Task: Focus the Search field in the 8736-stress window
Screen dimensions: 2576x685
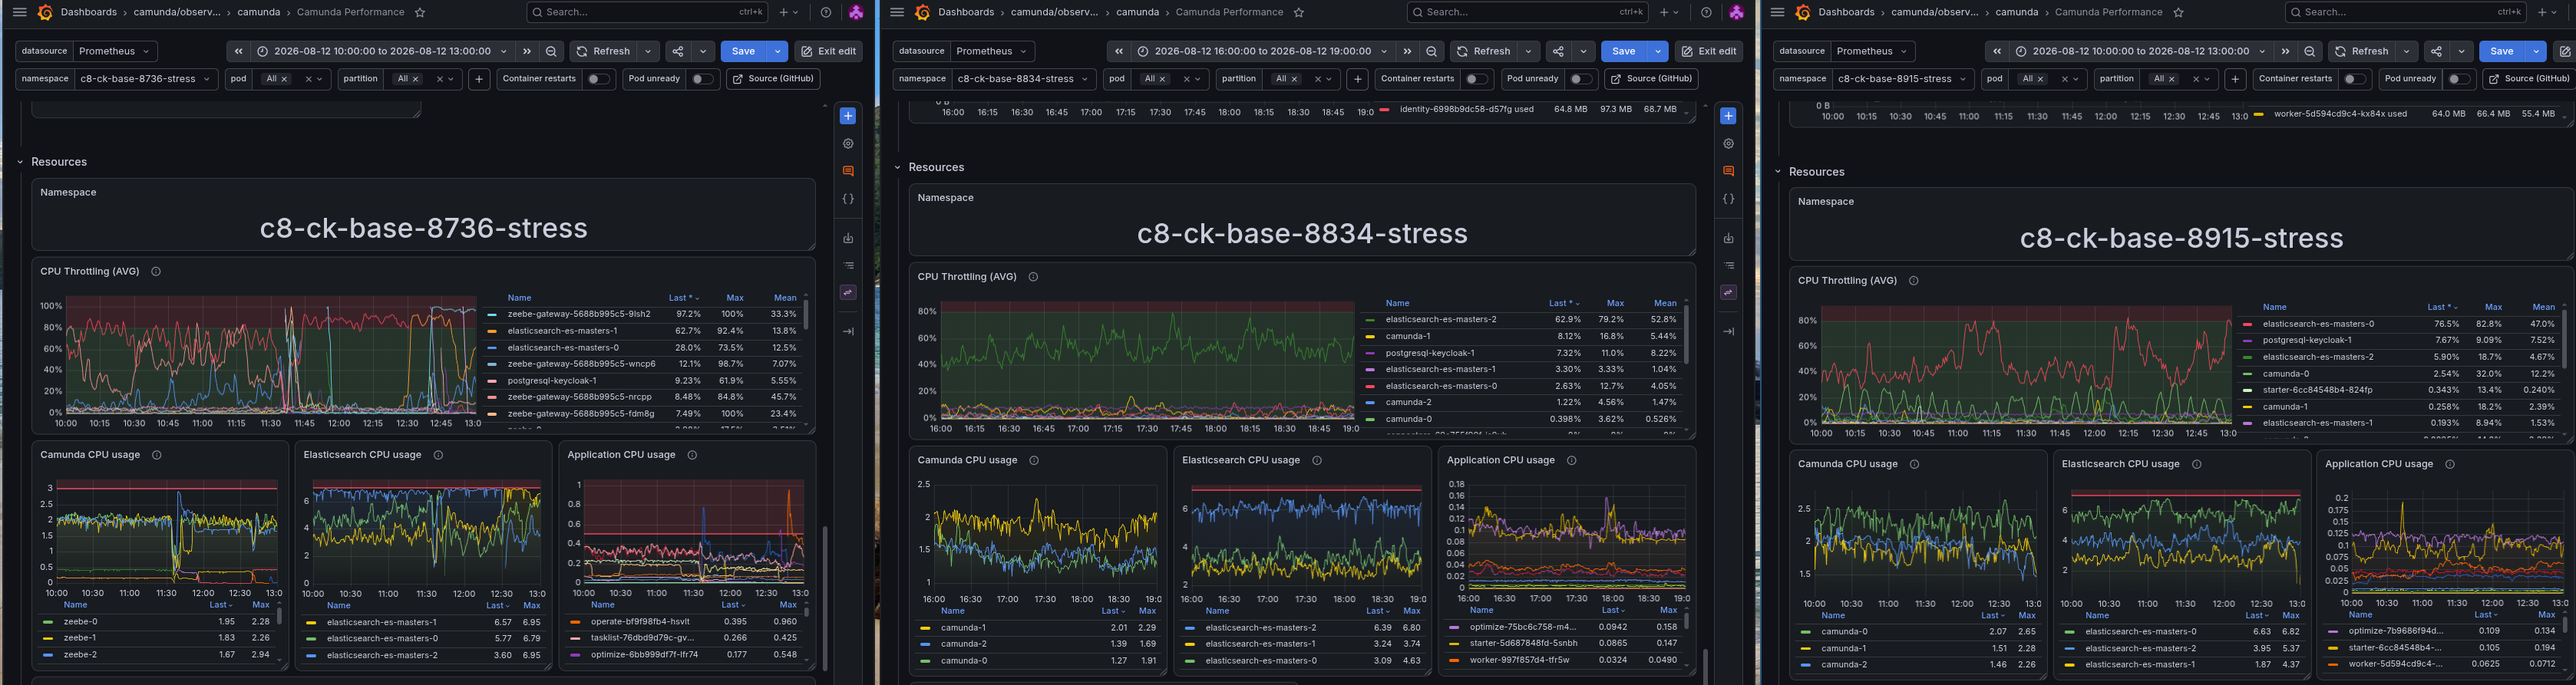Action: click(647, 12)
